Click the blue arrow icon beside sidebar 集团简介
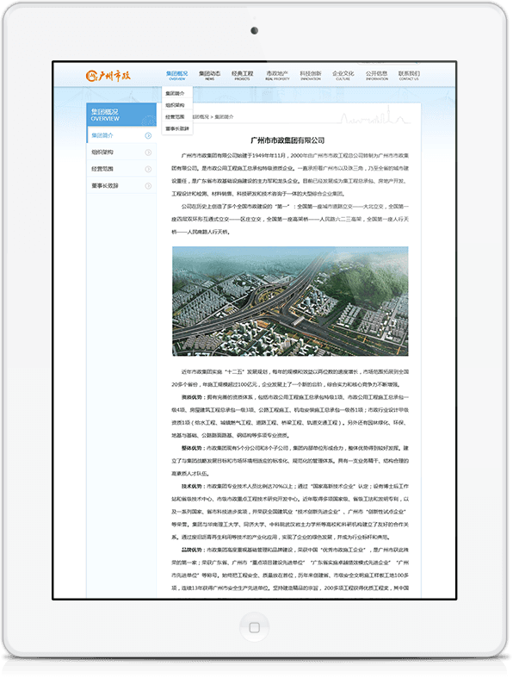The image size is (513, 678). click(x=148, y=136)
